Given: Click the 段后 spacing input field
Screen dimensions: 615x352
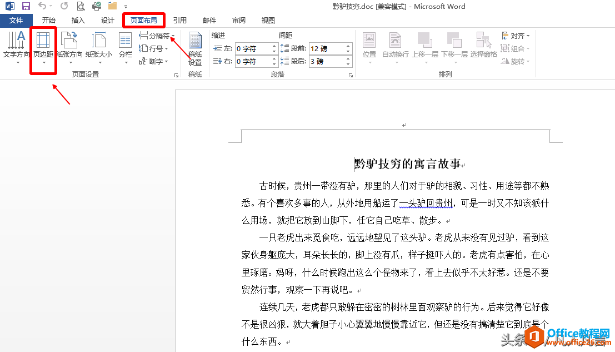Looking at the screenshot, I should point(327,62).
